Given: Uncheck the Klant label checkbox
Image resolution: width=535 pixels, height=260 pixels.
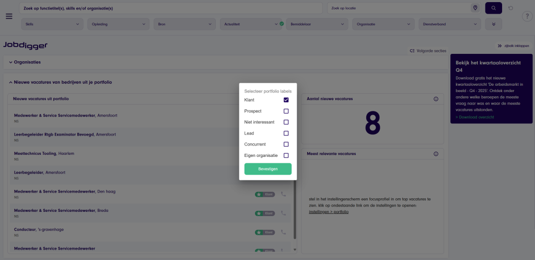Looking at the screenshot, I should click(286, 100).
